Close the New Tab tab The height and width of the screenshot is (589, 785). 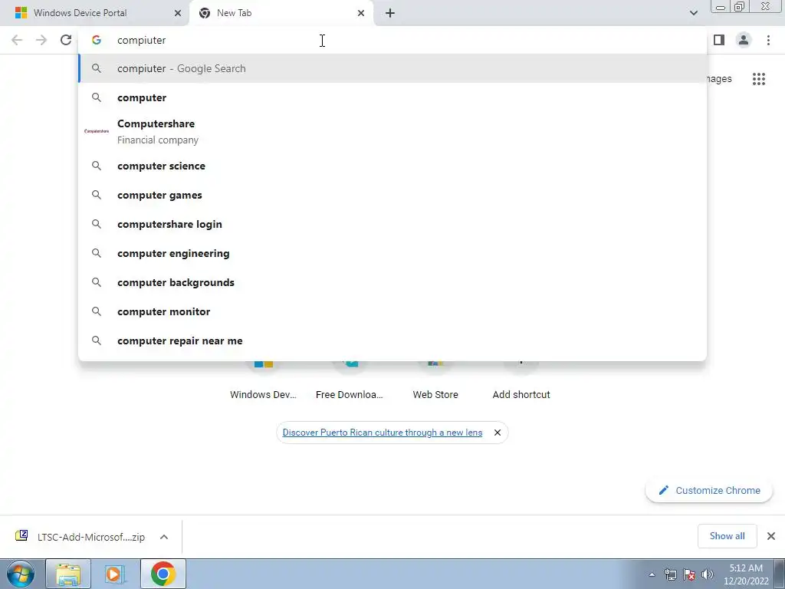point(361,13)
